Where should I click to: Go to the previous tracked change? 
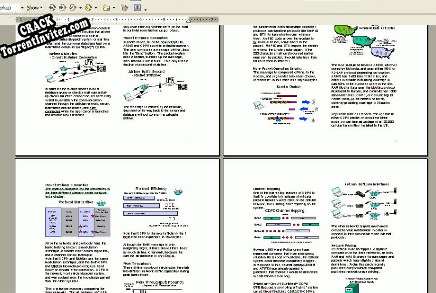pyautogui.click(x=52, y=8)
